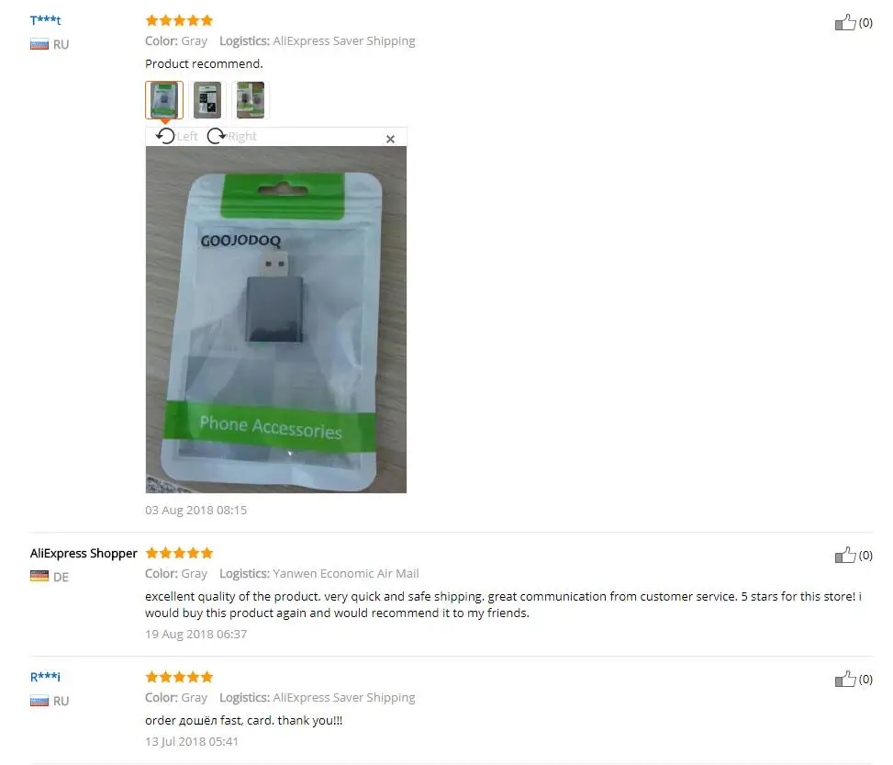Open the third review photo thumbnail
Image resolution: width=893 pixels, height=765 pixels.
[x=251, y=100]
